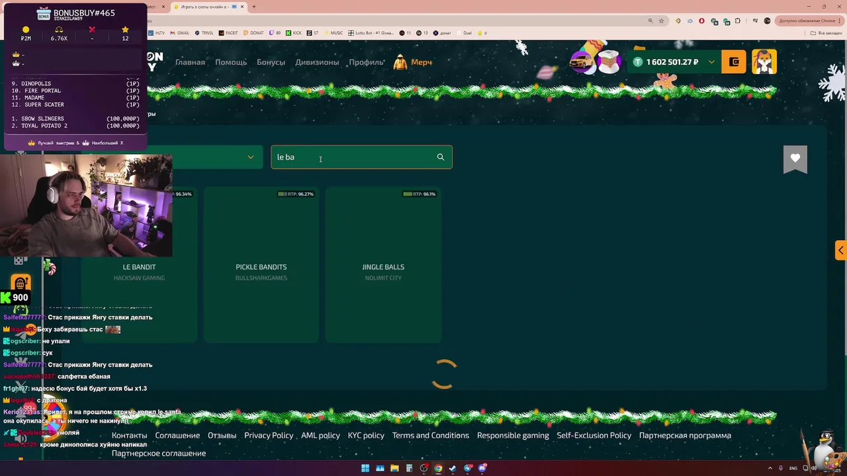Expand the orange side panel arrow
The height and width of the screenshot is (476, 847).
point(841,251)
